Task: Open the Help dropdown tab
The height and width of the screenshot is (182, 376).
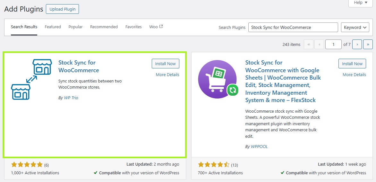Action: coord(361,3)
